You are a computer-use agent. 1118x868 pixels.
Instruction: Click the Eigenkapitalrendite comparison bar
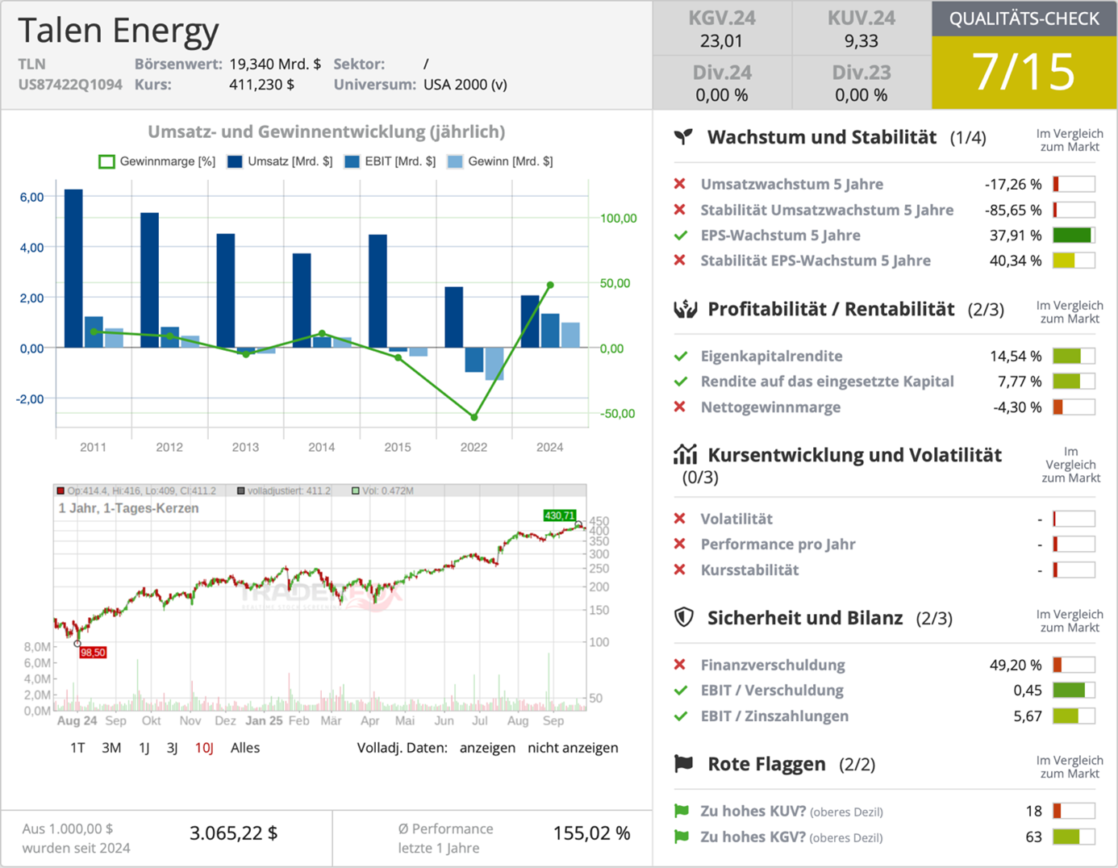pos(1074,356)
